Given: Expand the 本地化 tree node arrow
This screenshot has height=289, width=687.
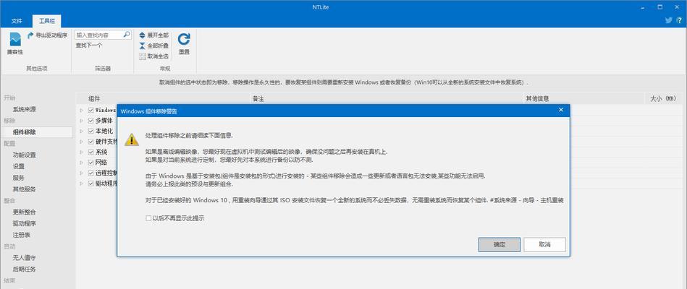Looking at the screenshot, I should pos(82,131).
